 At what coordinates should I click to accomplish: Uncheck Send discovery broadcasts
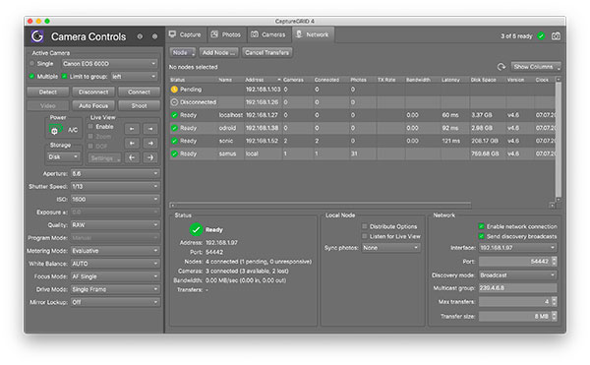tap(481, 236)
